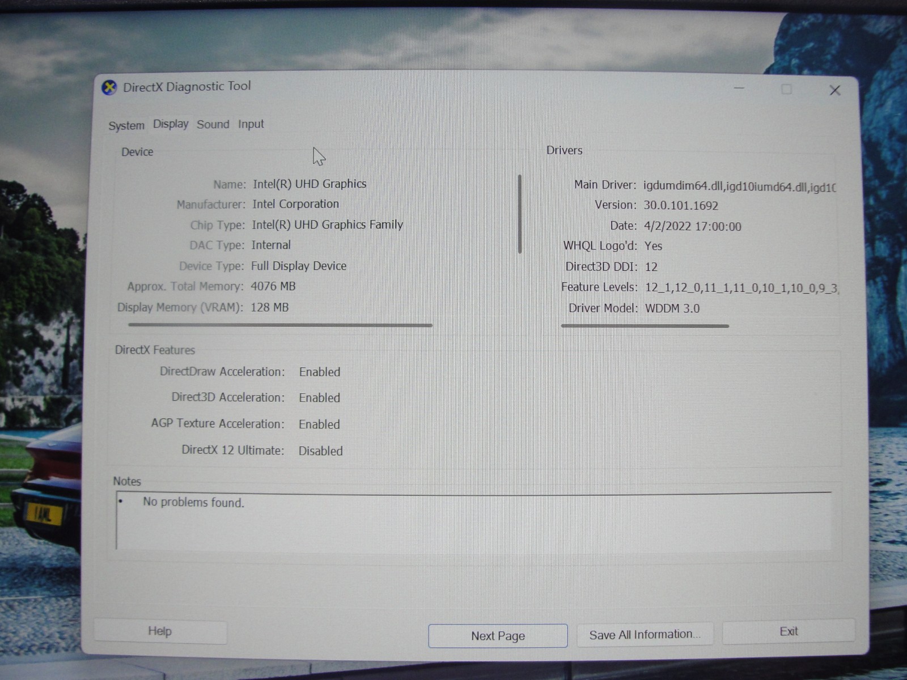This screenshot has height=680, width=907.
Task: Click the DAC Type value 'Internal'
Action: click(271, 245)
